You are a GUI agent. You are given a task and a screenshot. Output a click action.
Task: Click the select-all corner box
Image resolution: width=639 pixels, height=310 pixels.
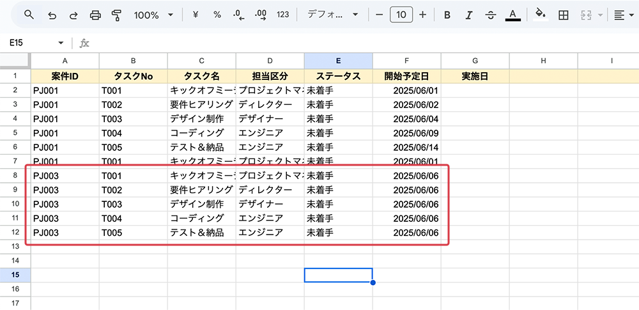15,61
